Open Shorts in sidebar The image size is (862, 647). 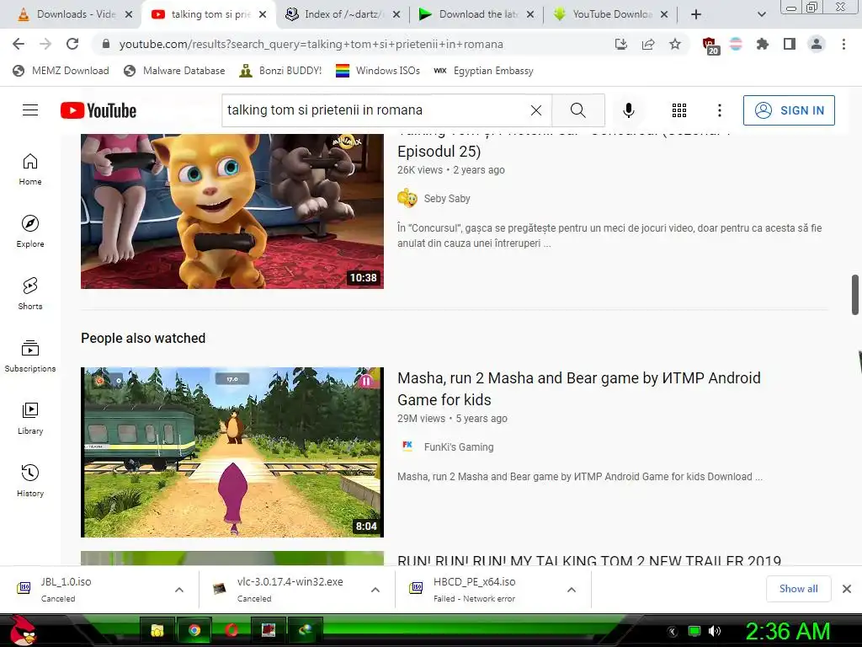[x=30, y=293]
